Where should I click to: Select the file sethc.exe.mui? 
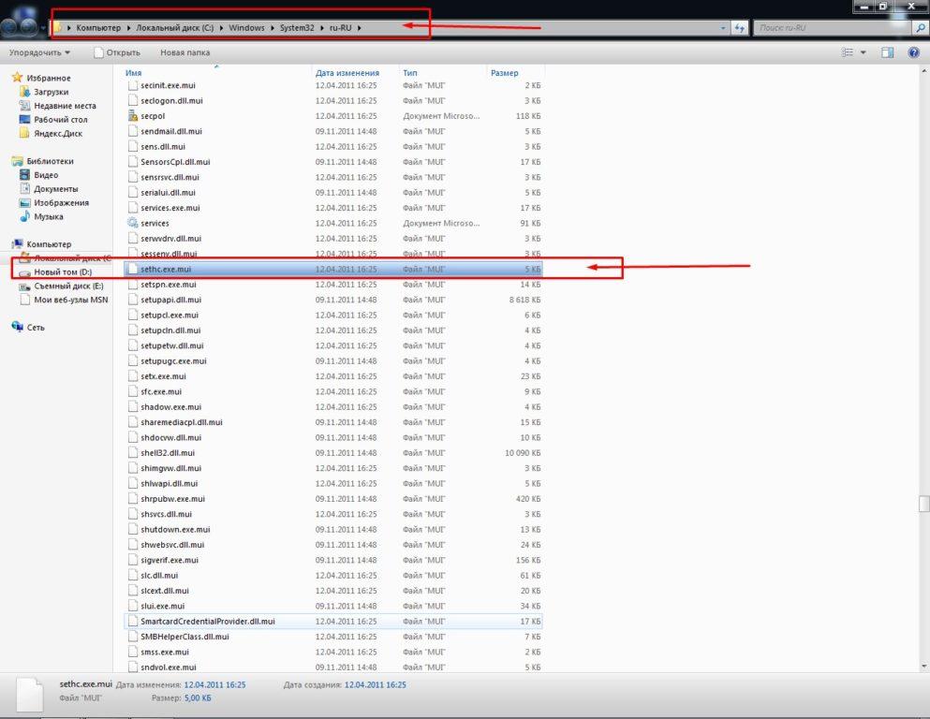[333, 269]
